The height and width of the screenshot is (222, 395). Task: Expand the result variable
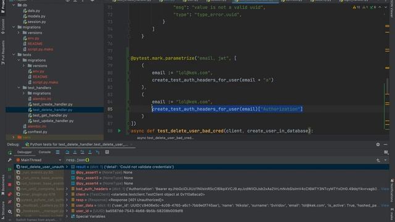[67, 167]
